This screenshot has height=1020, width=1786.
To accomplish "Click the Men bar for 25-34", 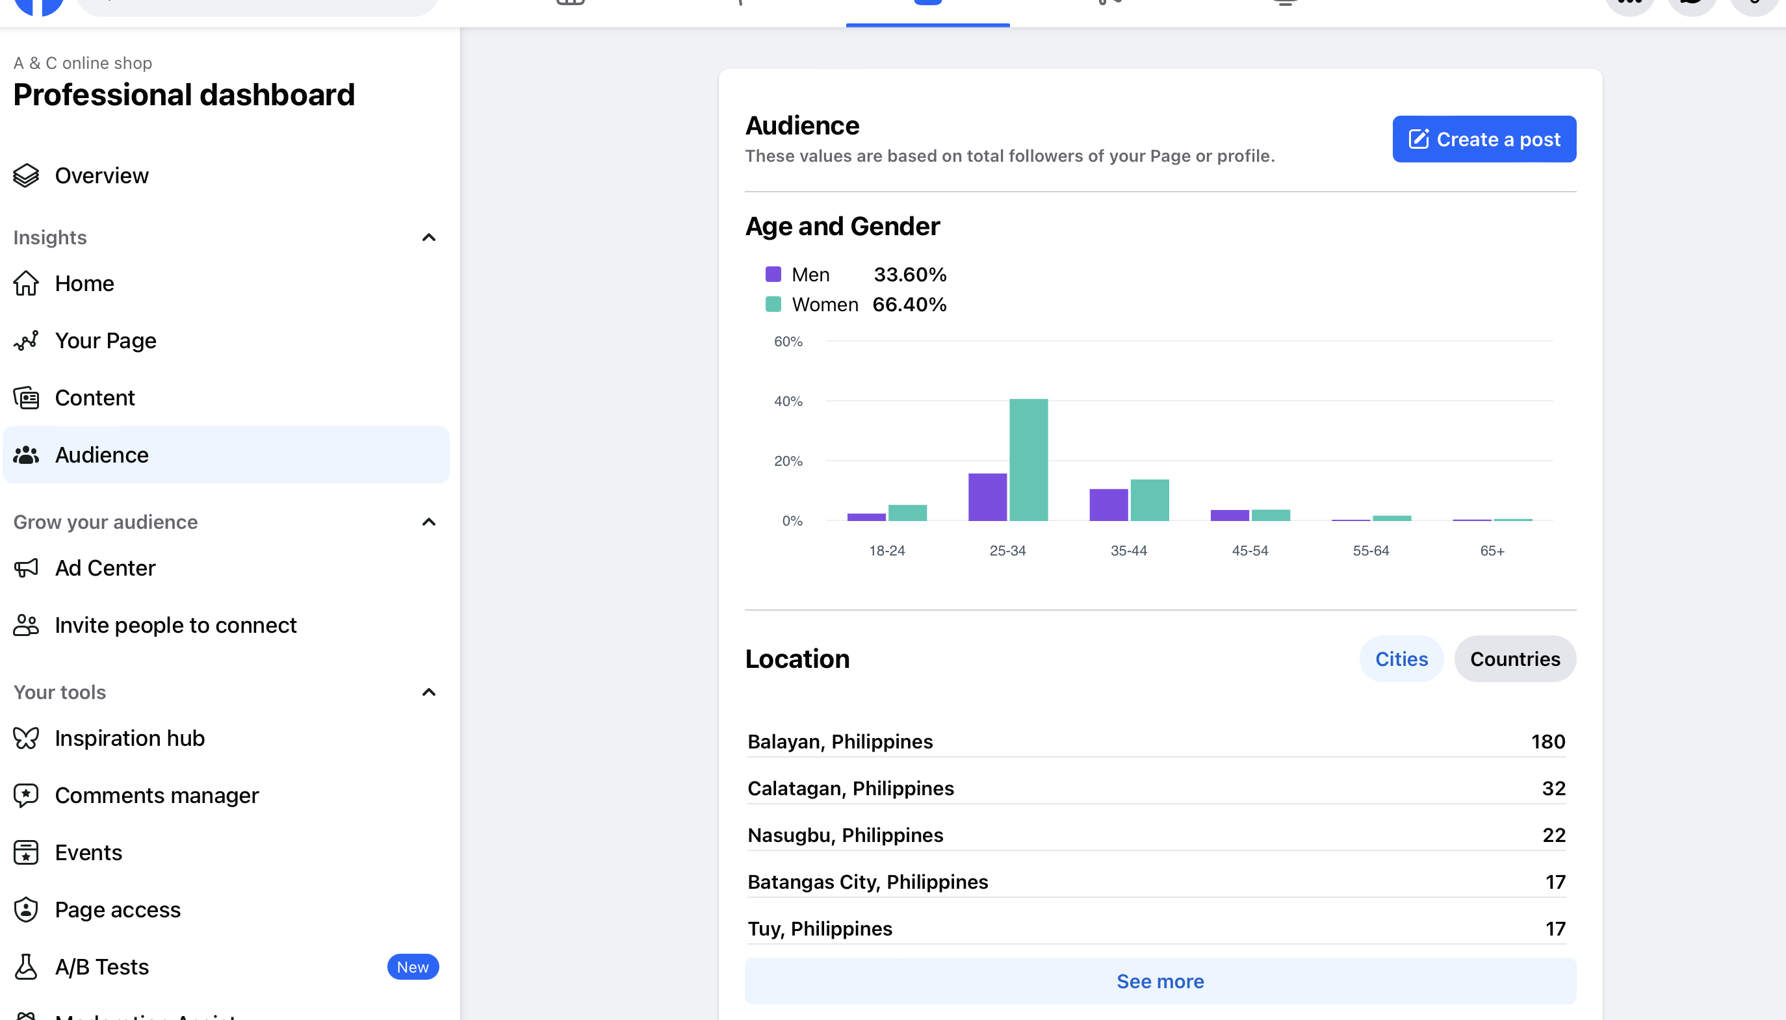I will [x=987, y=498].
